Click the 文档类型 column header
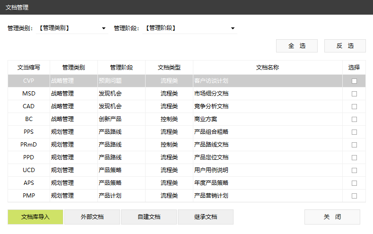 [169, 68]
